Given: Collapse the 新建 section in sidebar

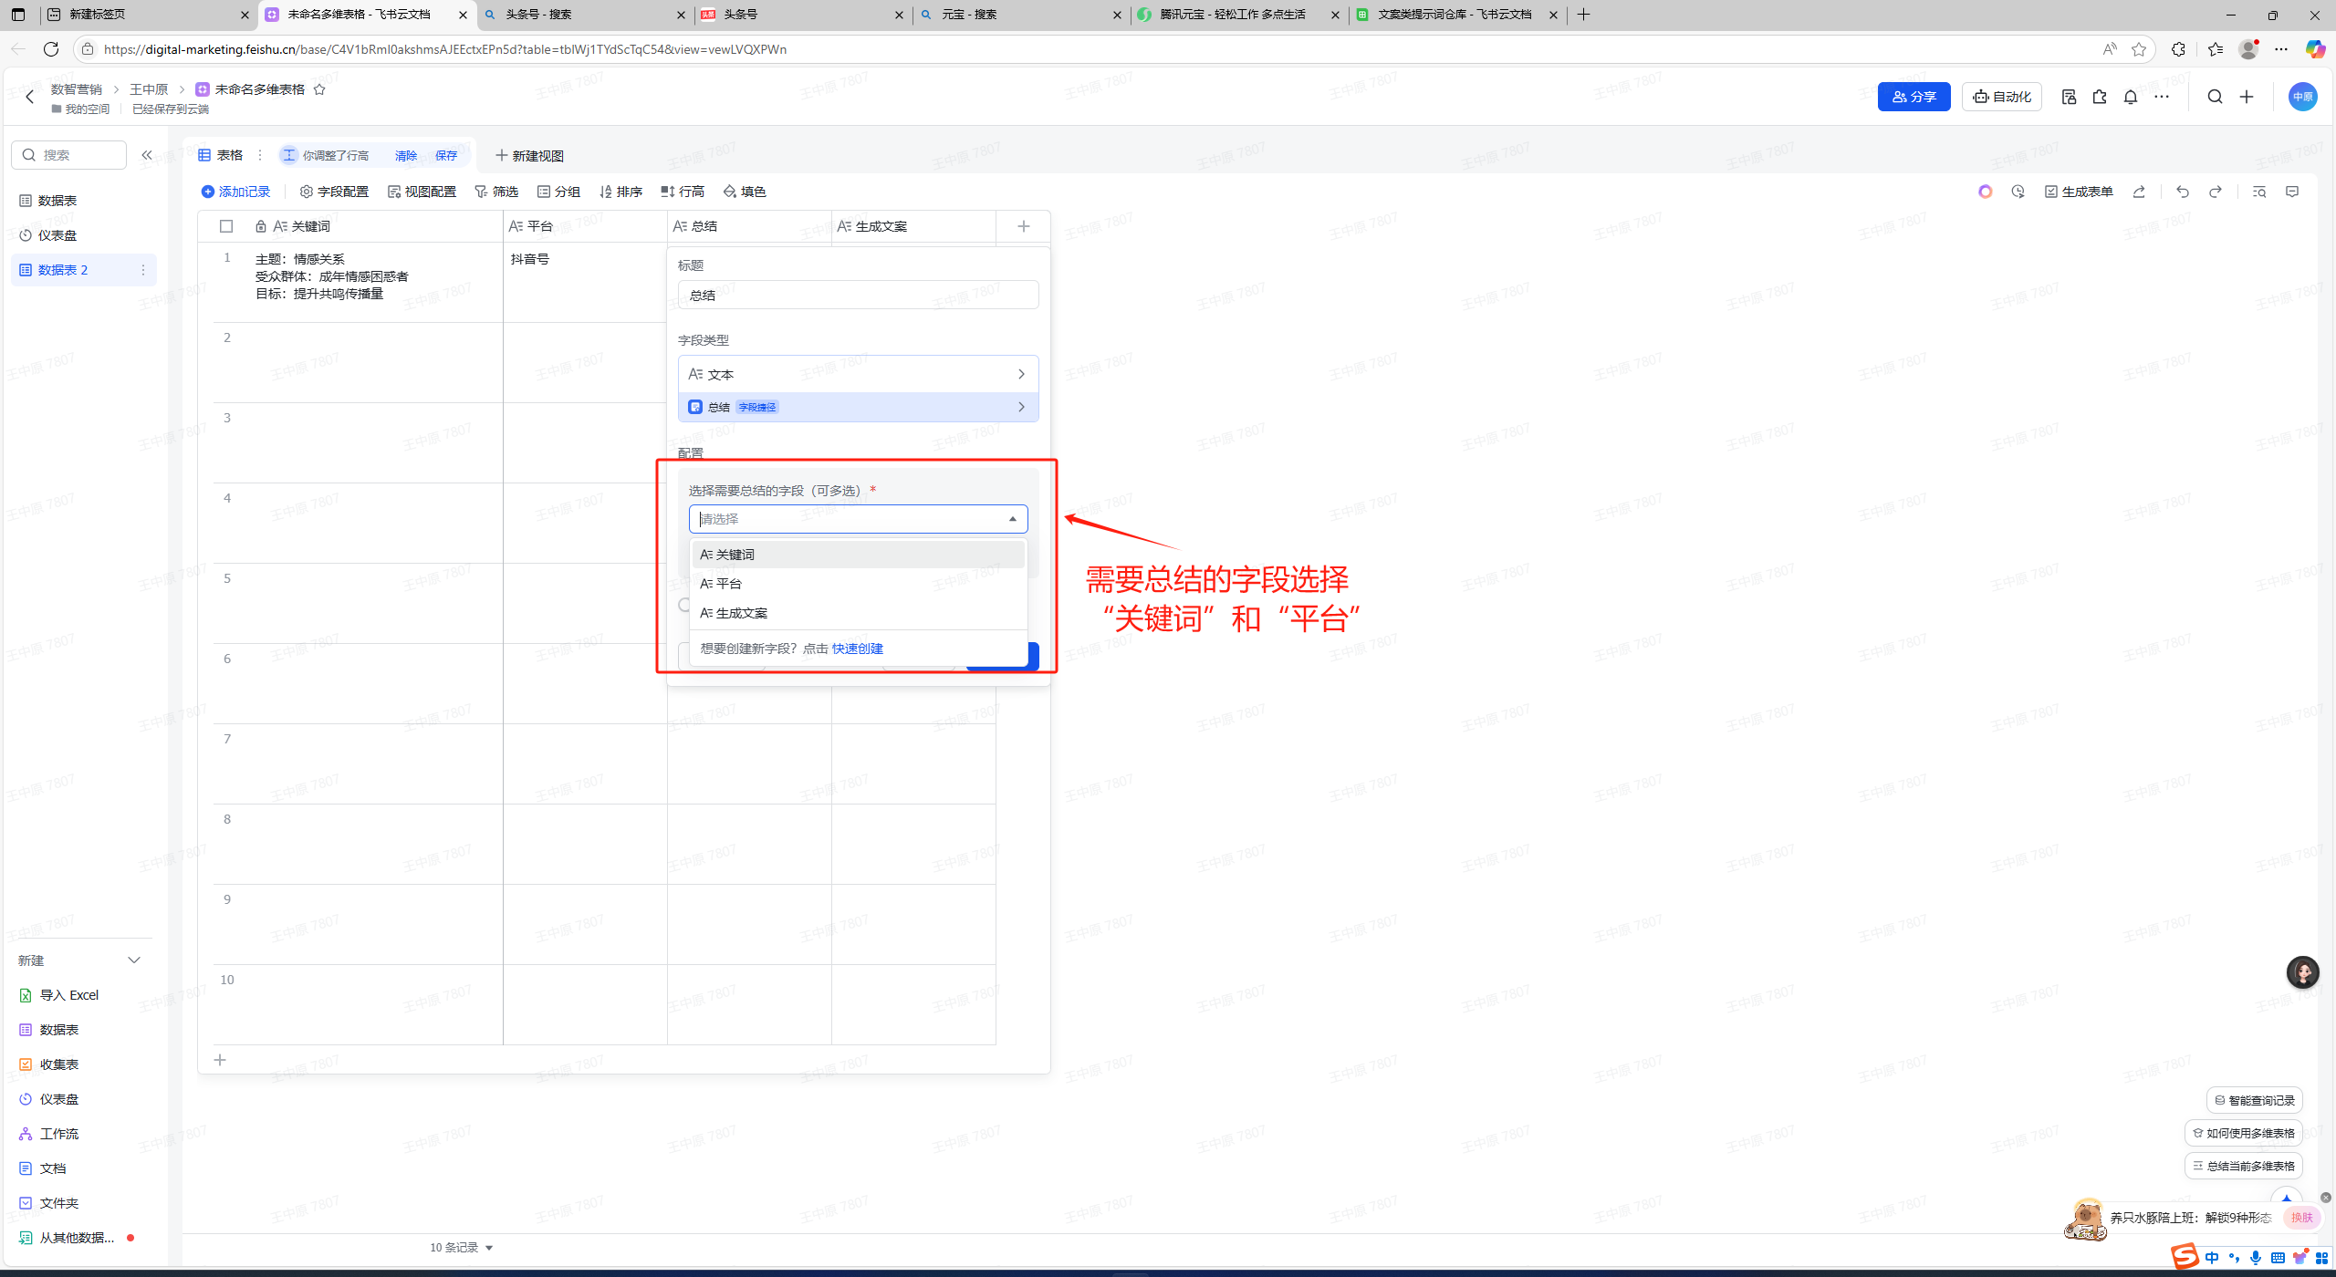Looking at the screenshot, I should [x=134, y=960].
